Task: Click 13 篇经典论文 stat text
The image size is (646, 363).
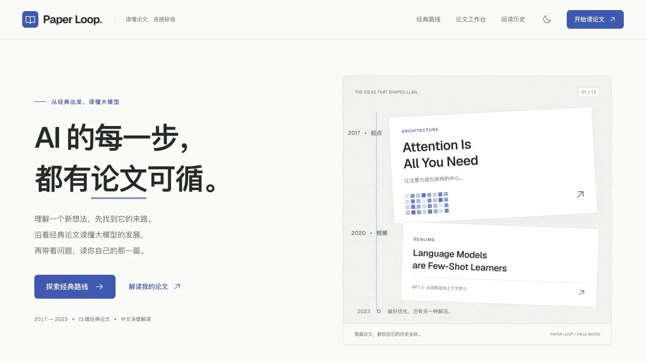Action: point(94,319)
